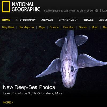Go to the Photography section
Screen dimensions: 107x107
tap(26, 20)
